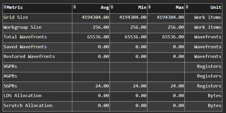Click the VGPRs metric cell
Viewport: 226px width, 113px height.
(x=10, y=66)
